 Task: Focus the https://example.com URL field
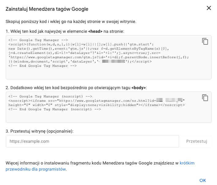point(92,141)
